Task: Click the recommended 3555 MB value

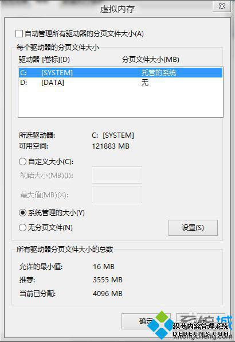Action: pyautogui.click(x=108, y=279)
